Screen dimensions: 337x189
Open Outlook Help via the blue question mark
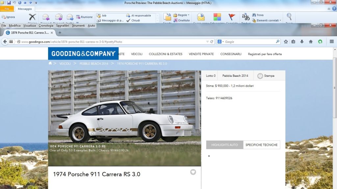coord(334,9)
